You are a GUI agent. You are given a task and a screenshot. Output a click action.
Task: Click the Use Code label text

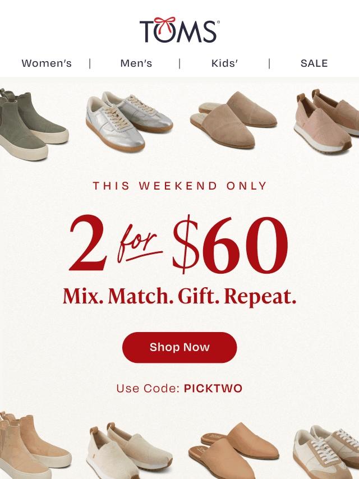(x=148, y=389)
